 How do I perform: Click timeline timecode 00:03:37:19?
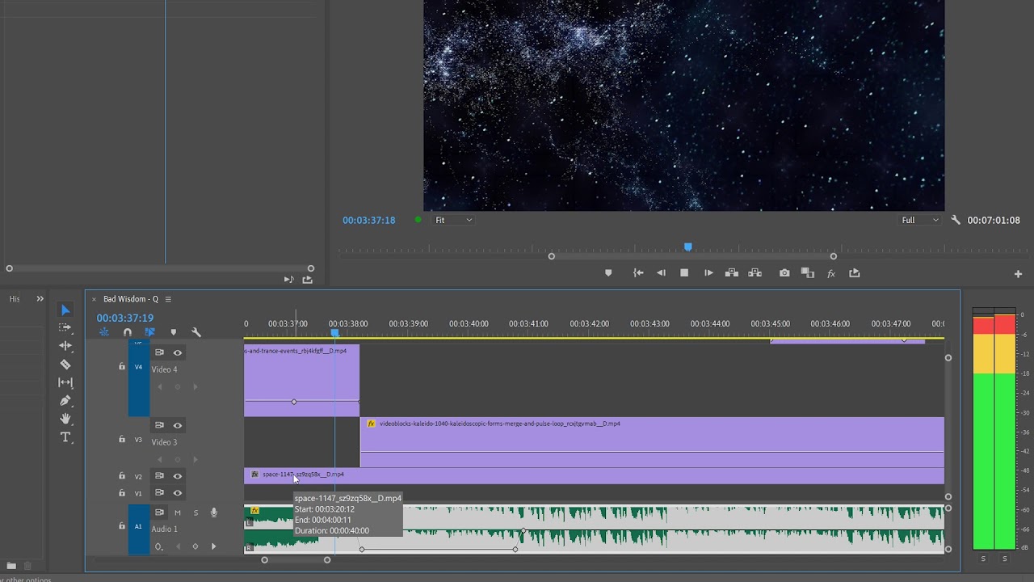pos(125,318)
